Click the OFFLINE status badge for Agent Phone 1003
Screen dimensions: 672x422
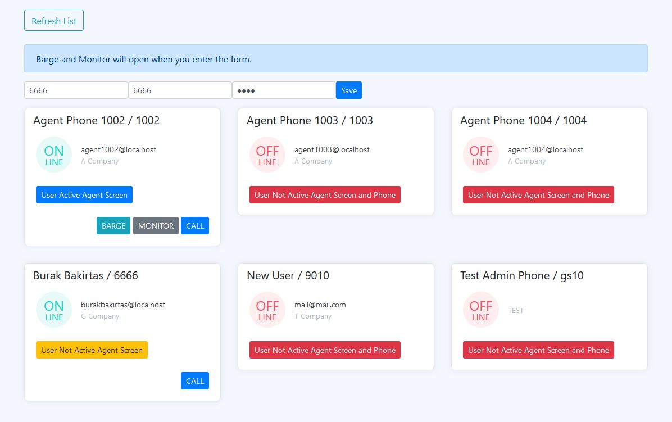(267, 155)
